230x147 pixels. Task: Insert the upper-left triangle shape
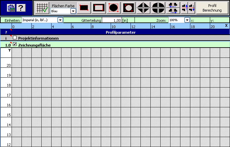[140, 5]
